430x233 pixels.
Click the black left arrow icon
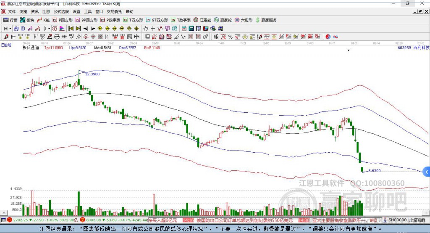[x=86, y=29]
